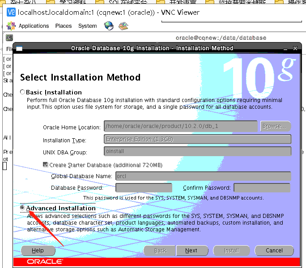Screen dimensions: 306x268
Task: Click the Install button
Action: pyautogui.click(x=231, y=251)
